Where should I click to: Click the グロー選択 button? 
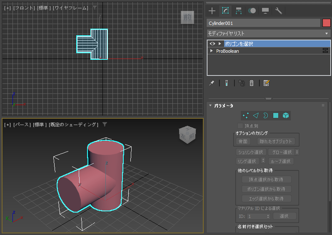pos(282,152)
